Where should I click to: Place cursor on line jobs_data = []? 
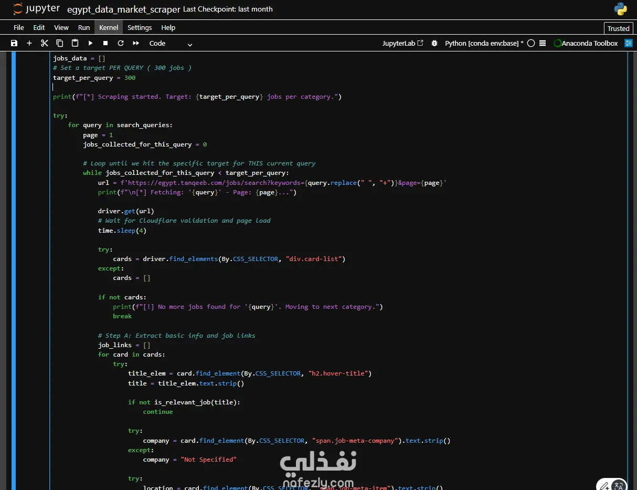(79, 58)
